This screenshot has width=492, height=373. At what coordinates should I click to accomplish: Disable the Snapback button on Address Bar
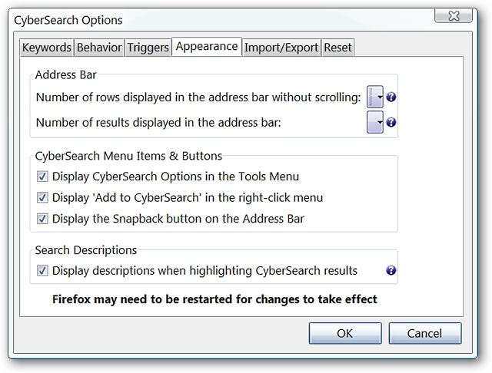click(x=43, y=219)
